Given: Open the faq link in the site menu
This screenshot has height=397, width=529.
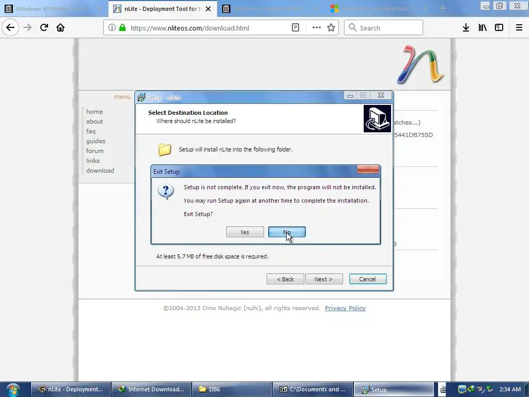Looking at the screenshot, I should 91,131.
